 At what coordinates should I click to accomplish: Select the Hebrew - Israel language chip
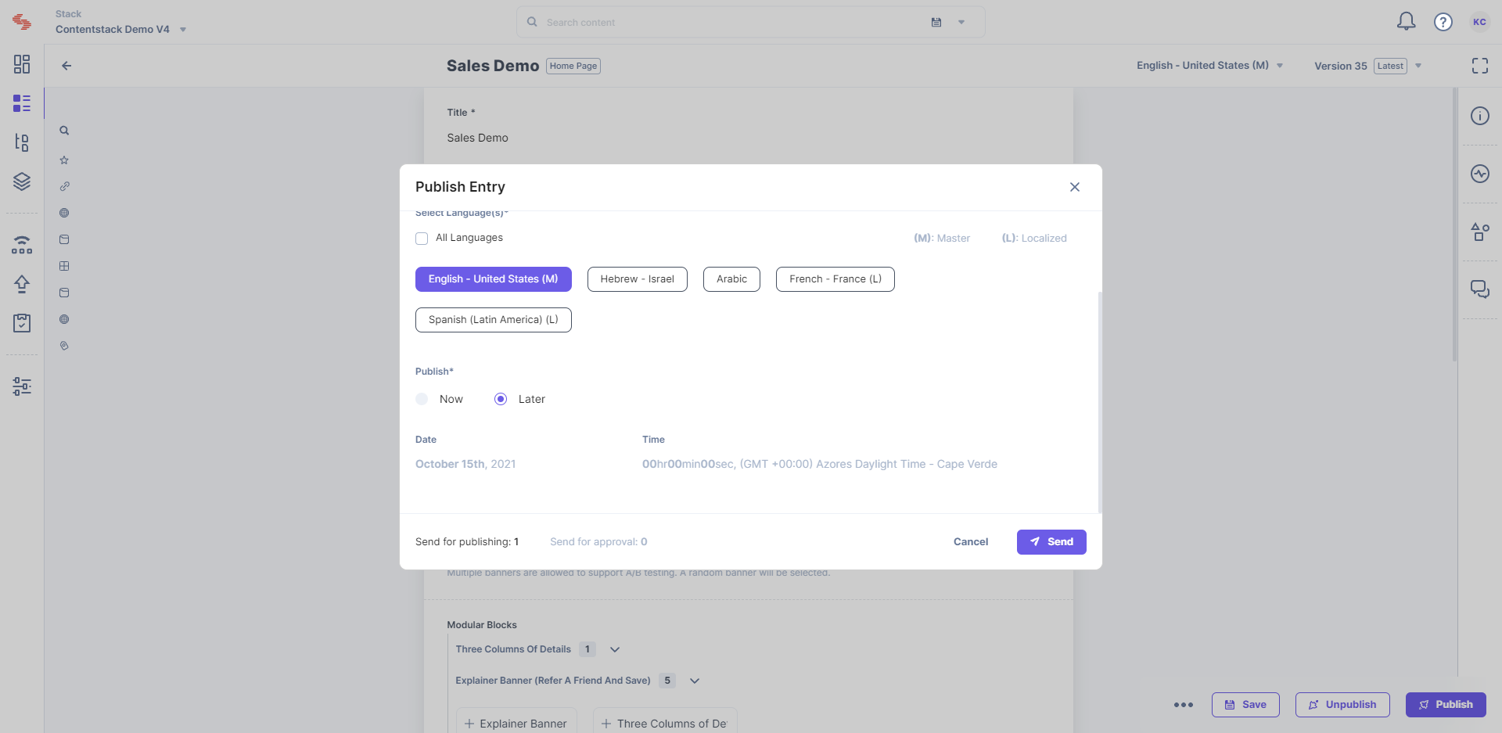(x=637, y=279)
